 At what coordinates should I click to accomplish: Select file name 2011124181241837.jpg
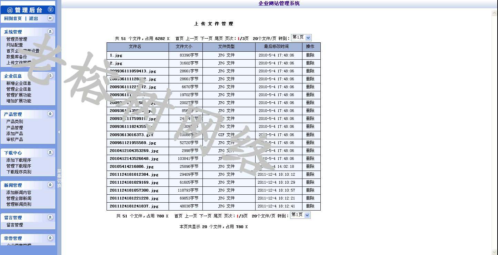[134, 206]
